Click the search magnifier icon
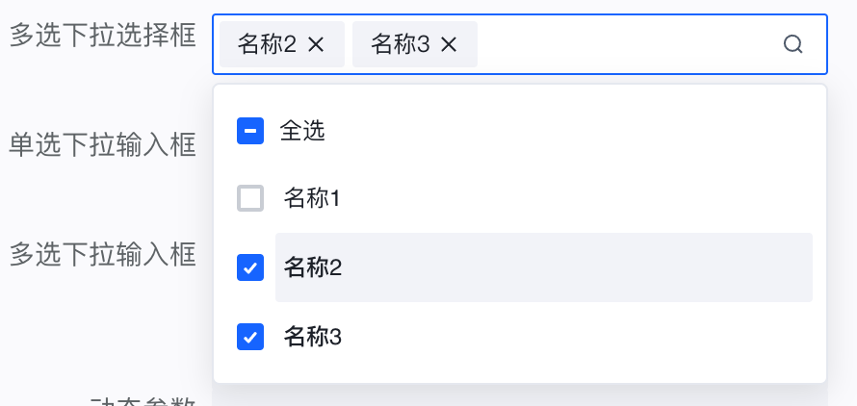 [792, 44]
